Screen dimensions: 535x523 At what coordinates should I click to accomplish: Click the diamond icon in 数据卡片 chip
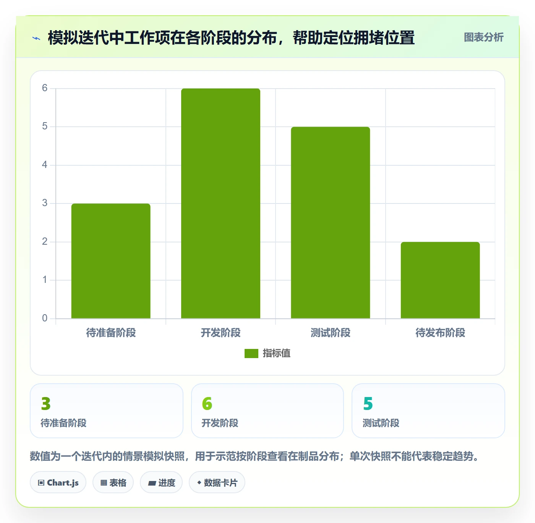click(x=199, y=483)
